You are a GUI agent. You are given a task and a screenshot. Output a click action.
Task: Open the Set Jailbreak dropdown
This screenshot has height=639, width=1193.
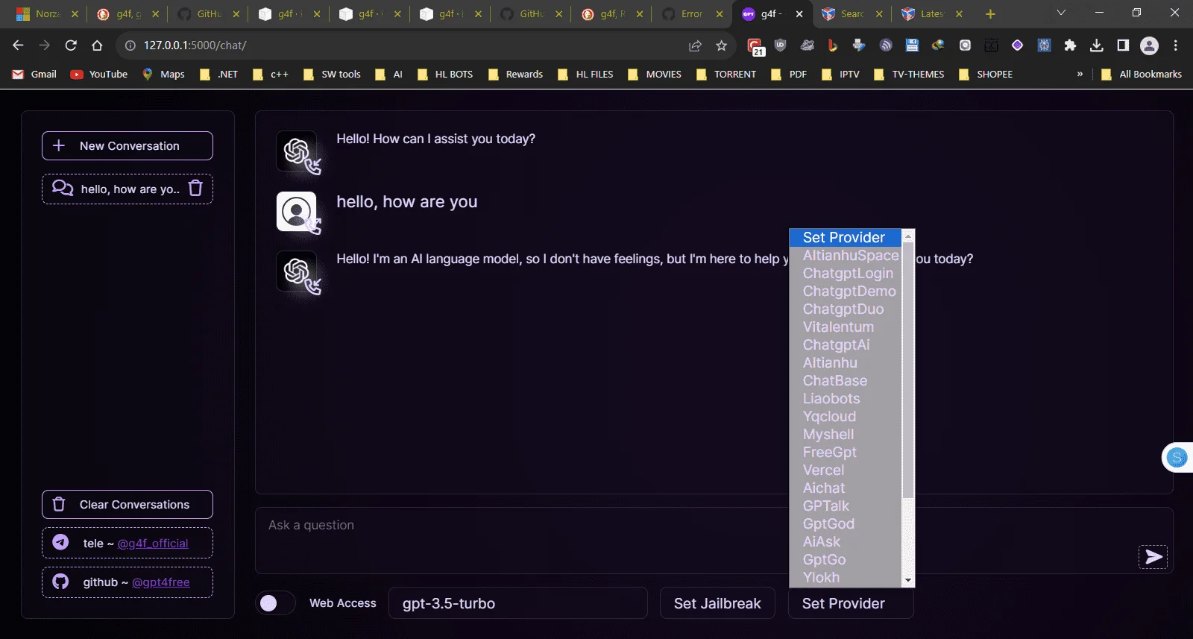(x=717, y=603)
